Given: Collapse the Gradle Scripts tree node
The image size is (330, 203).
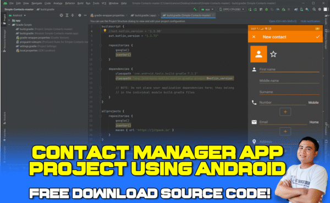Looking at the screenshot, I should 9,25.
